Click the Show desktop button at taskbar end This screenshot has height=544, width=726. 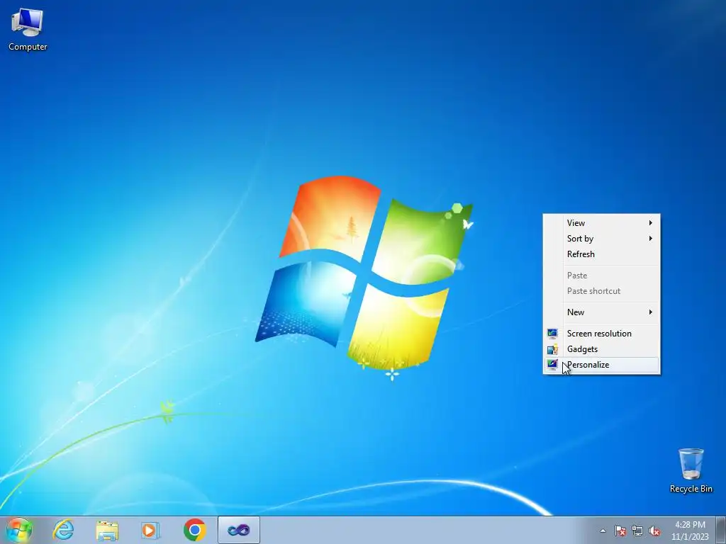(721, 530)
